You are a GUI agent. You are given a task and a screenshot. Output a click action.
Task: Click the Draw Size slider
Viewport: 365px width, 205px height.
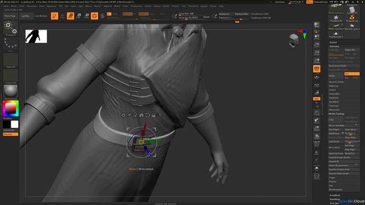[194, 17]
